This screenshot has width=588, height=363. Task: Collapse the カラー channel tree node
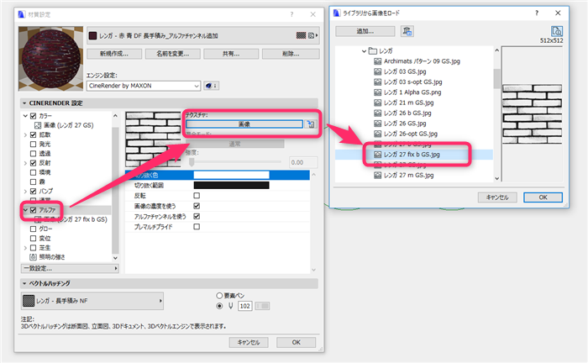pyautogui.click(x=25, y=116)
